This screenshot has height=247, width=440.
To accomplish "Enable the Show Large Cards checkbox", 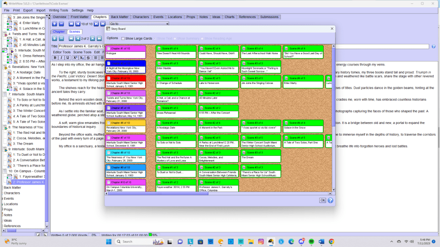I will [123, 38].
